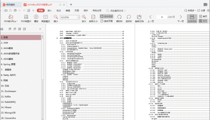
Task: Redo the last action
Action: click(24, 10)
